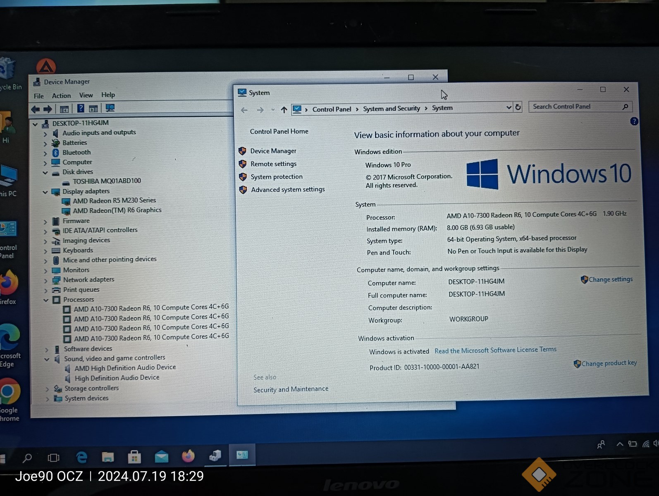Click the Monitors category icon
The width and height of the screenshot is (659, 496).
click(56, 271)
